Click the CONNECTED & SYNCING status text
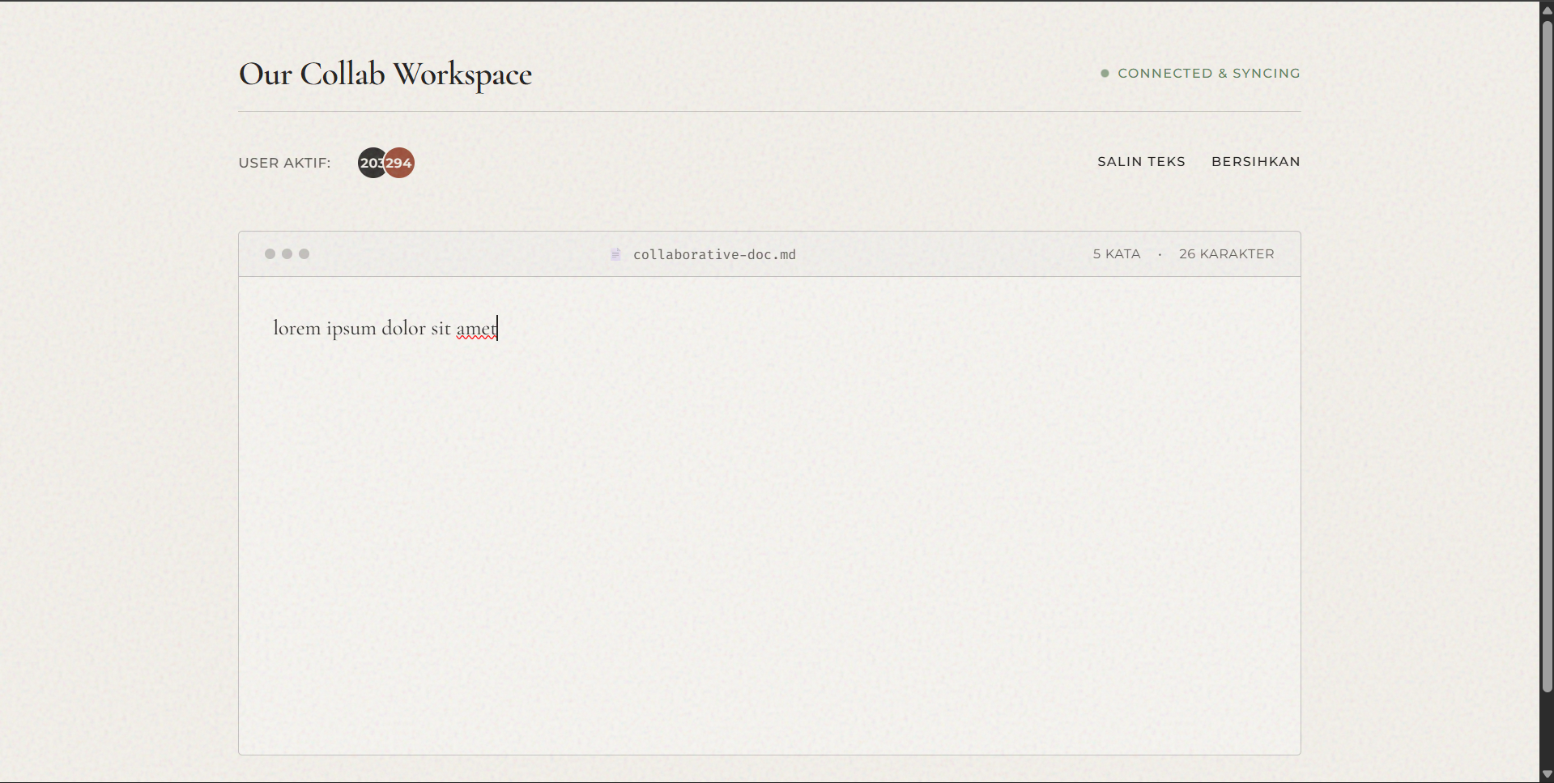The width and height of the screenshot is (1554, 783). 1208,73
